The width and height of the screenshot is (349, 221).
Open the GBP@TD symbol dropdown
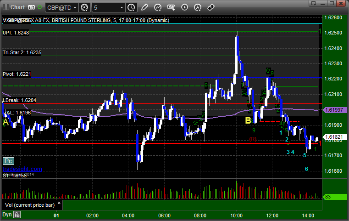pos(61,7)
